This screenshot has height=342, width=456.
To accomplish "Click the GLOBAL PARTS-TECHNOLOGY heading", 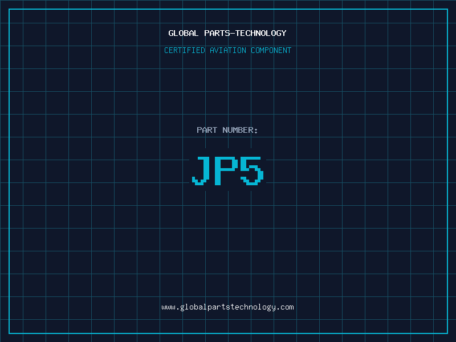I will point(227,33).
